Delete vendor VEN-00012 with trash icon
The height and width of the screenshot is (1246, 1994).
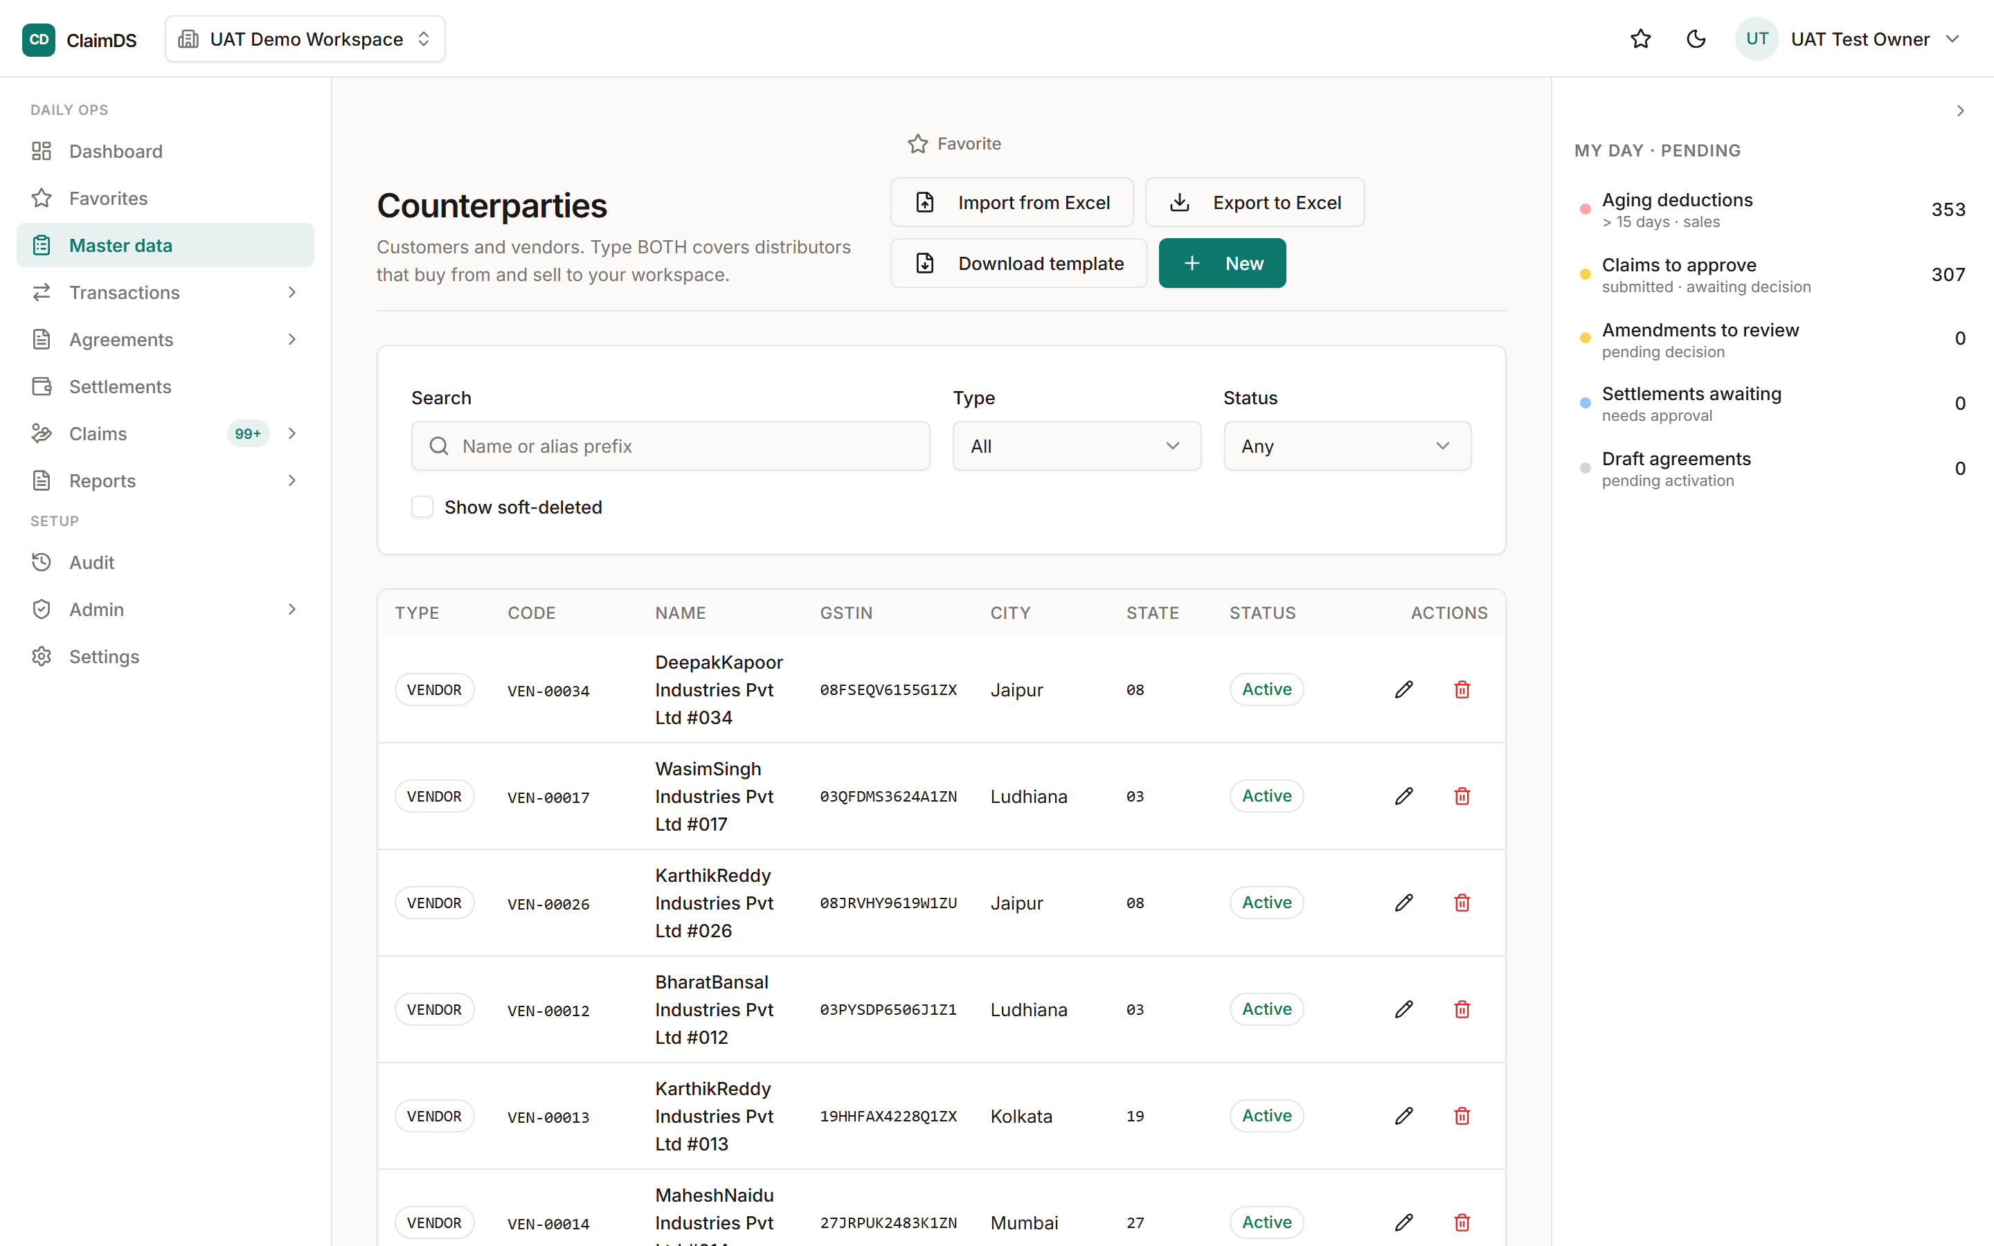1462,1009
